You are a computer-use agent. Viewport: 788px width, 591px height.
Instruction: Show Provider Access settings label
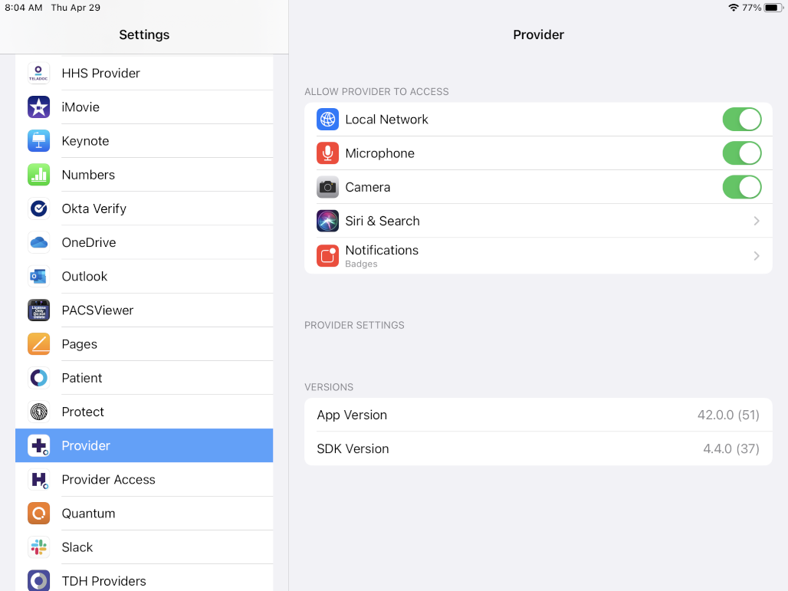click(109, 479)
